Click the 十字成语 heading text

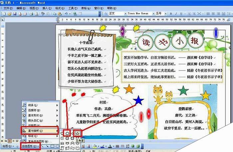click(x=86, y=43)
